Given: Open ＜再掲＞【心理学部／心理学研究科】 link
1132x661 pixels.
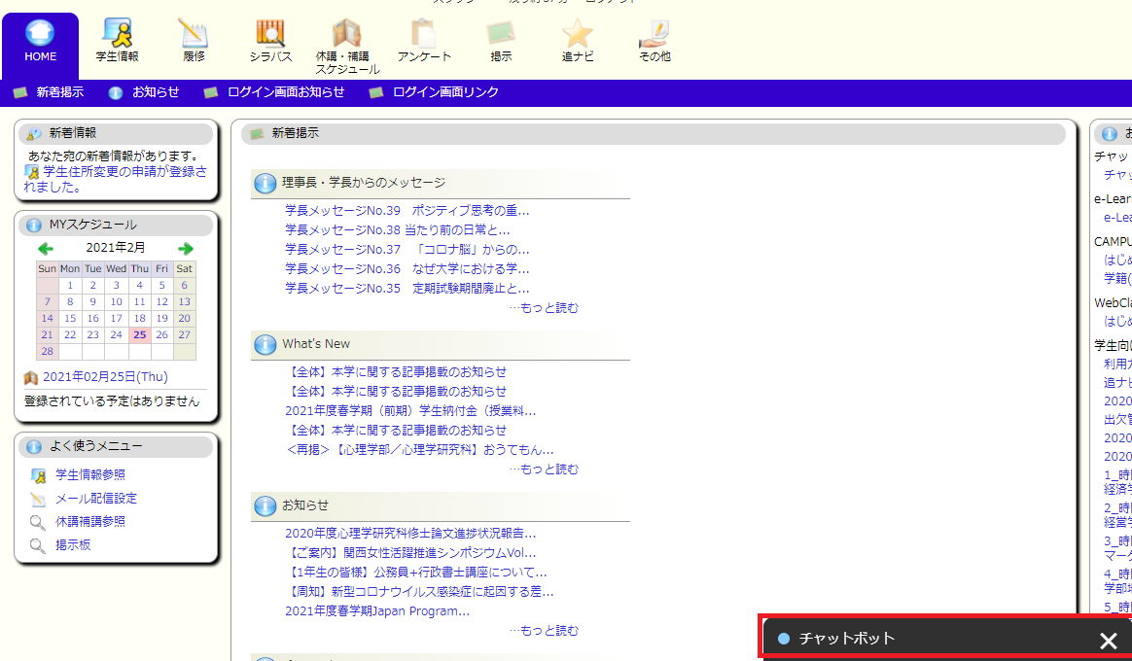Looking at the screenshot, I should pos(419,450).
